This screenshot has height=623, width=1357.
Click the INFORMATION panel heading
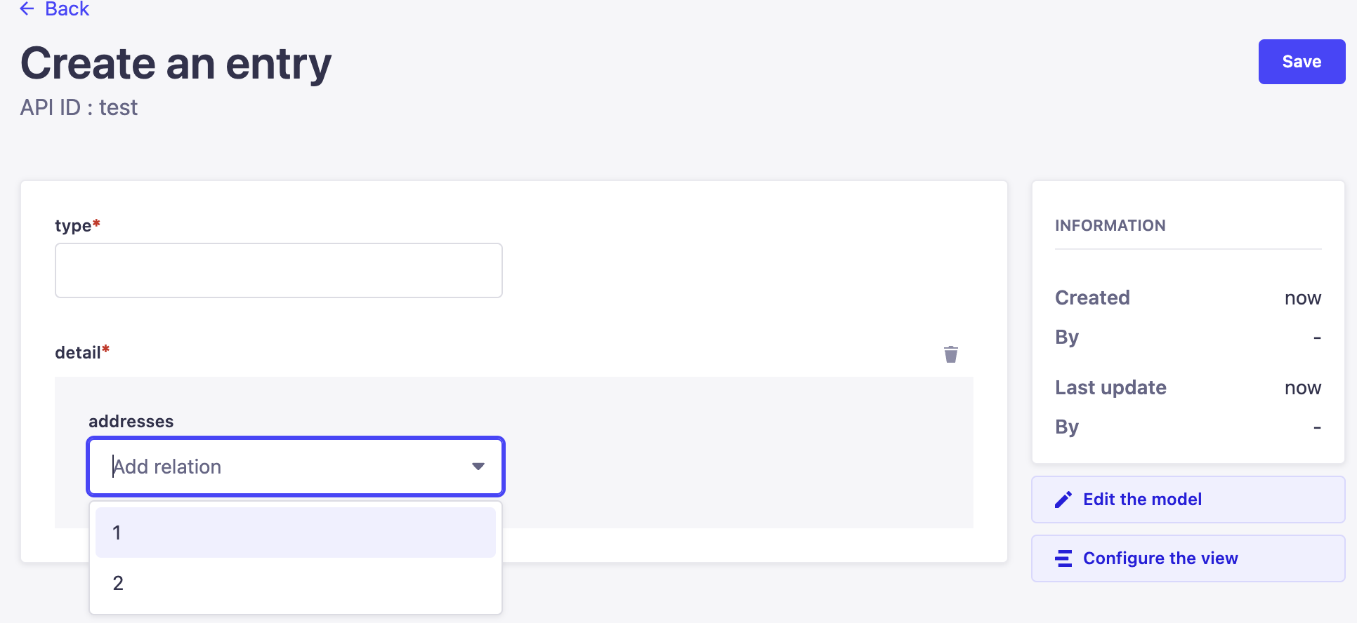(x=1110, y=225)
